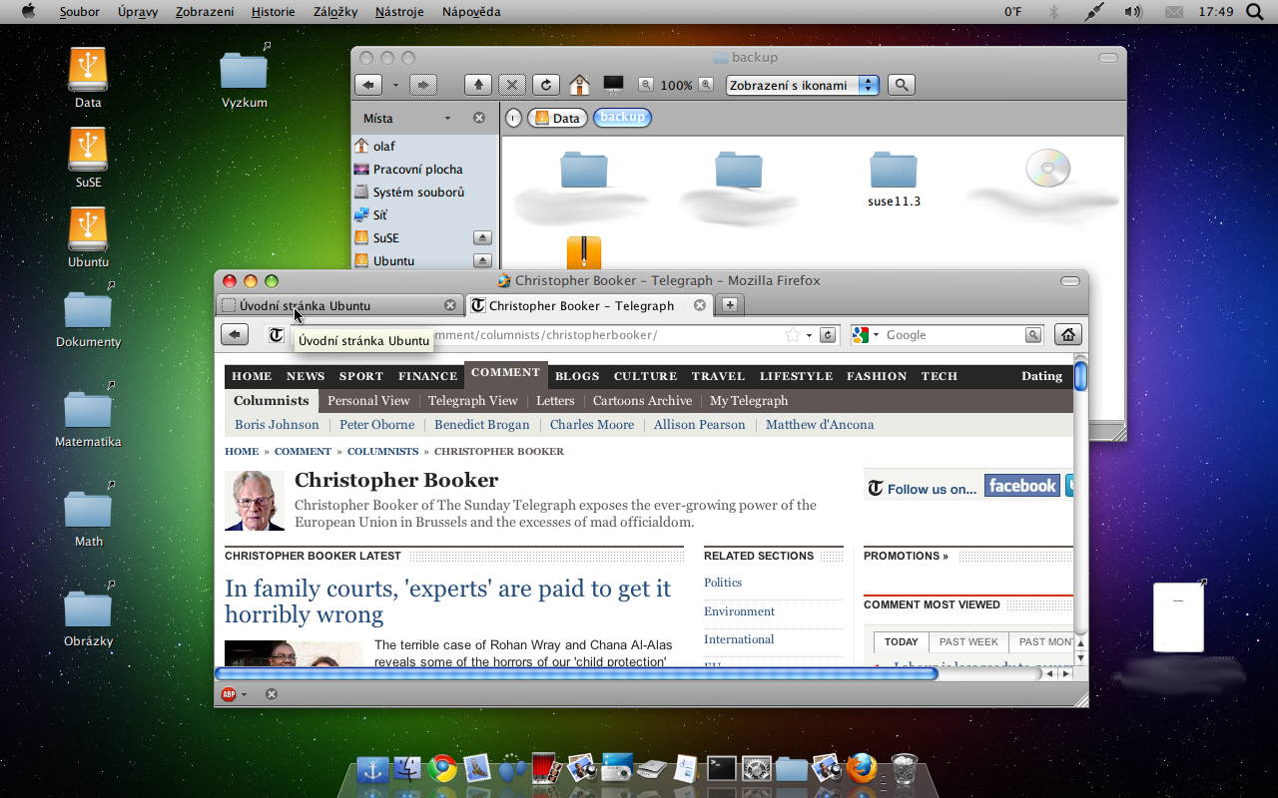Reload the Telegraph page in Firefox
This screenshot has width=1278, height=798.
(828, 335)
